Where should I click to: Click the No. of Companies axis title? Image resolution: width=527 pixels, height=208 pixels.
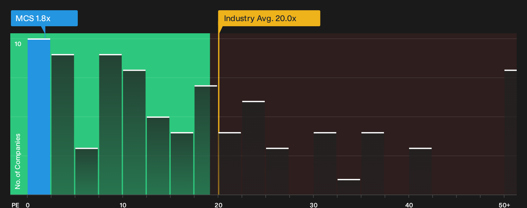pos(18,161)
